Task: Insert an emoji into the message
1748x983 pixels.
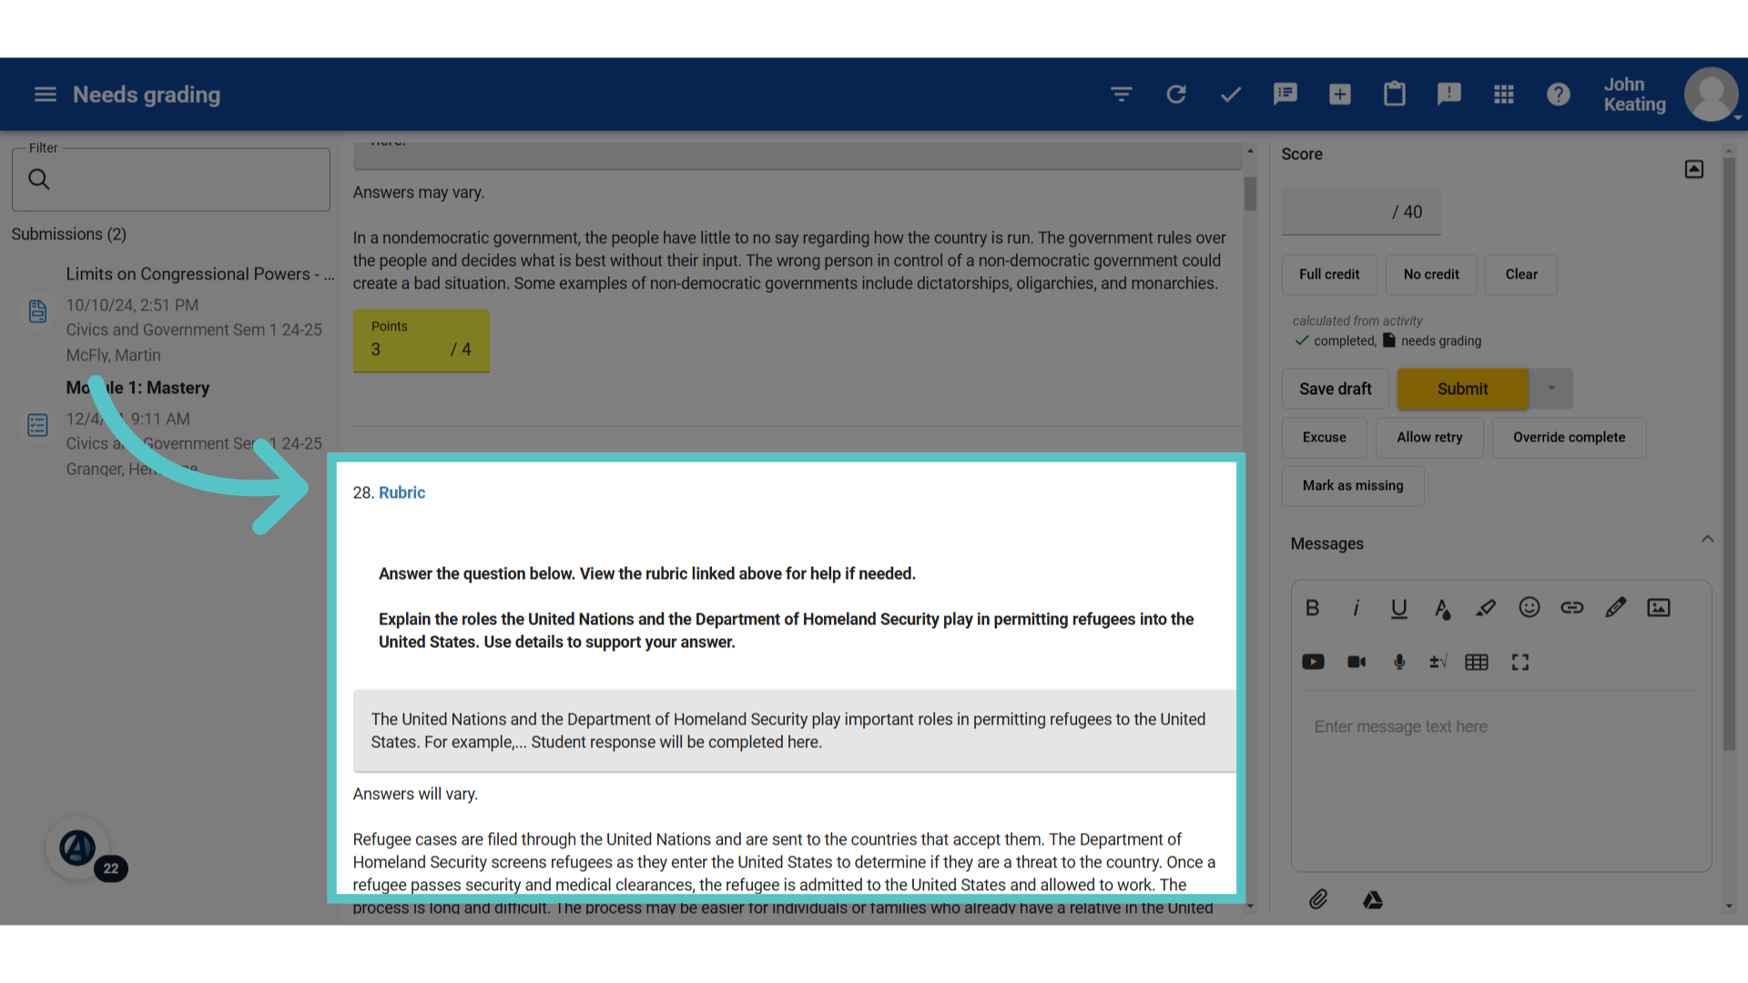Action: [x=1529, y=607]
